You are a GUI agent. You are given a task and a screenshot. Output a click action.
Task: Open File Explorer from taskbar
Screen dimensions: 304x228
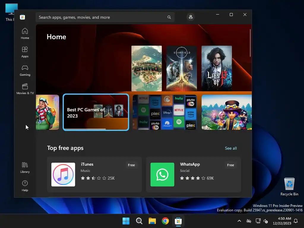point(152,221)
